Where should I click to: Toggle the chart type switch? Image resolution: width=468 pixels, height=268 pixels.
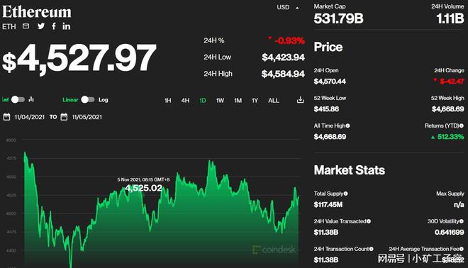click(18, 99)
